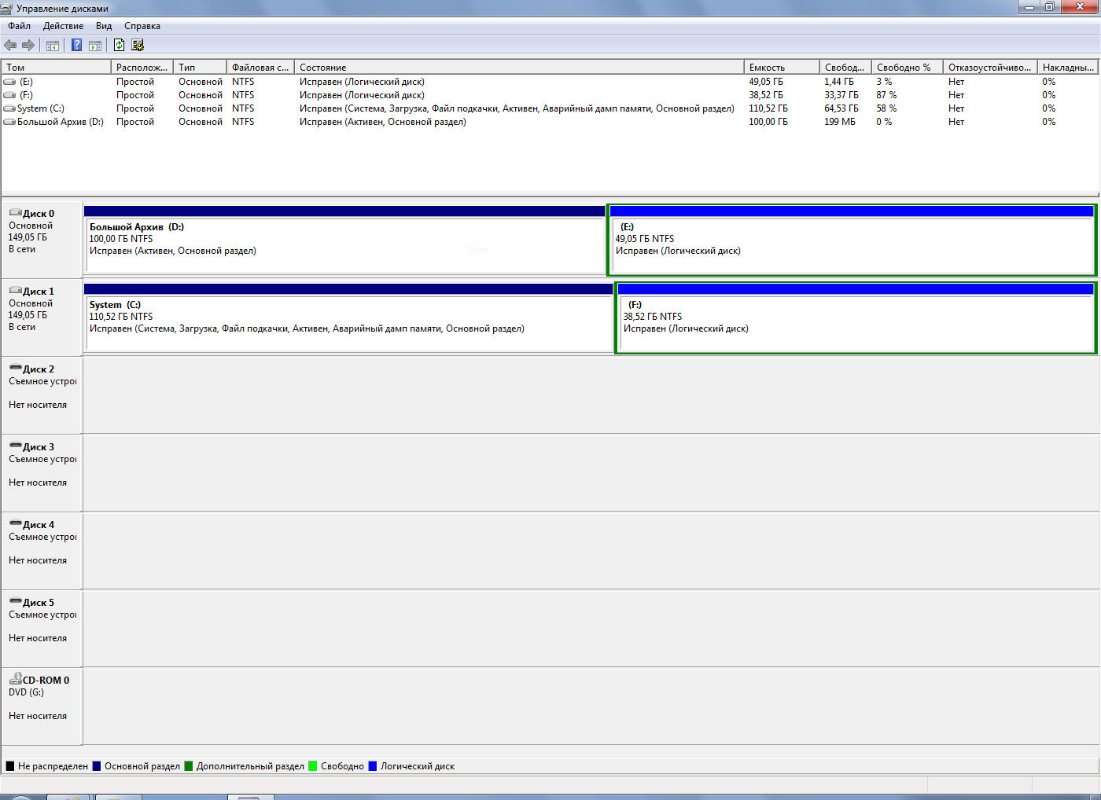Click the Управление дисками title bar icon
The image size is (1101, 800).
pos(7,9)
